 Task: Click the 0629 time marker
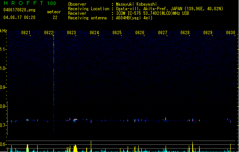pos(208,33)
